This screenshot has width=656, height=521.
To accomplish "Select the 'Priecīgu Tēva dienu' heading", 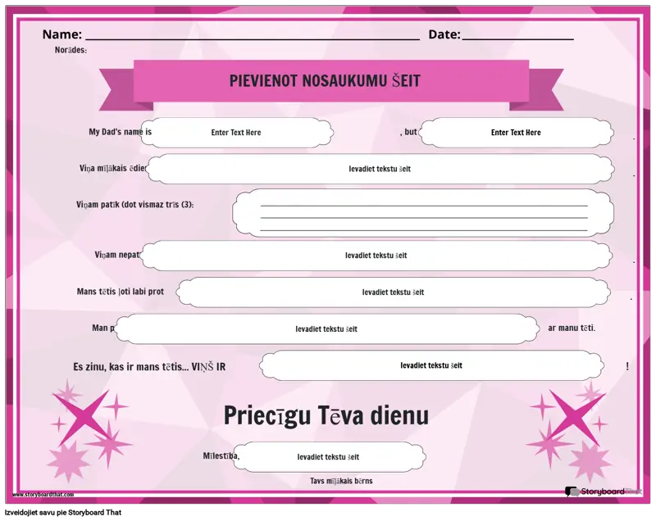I will click(x=326, y=416).
